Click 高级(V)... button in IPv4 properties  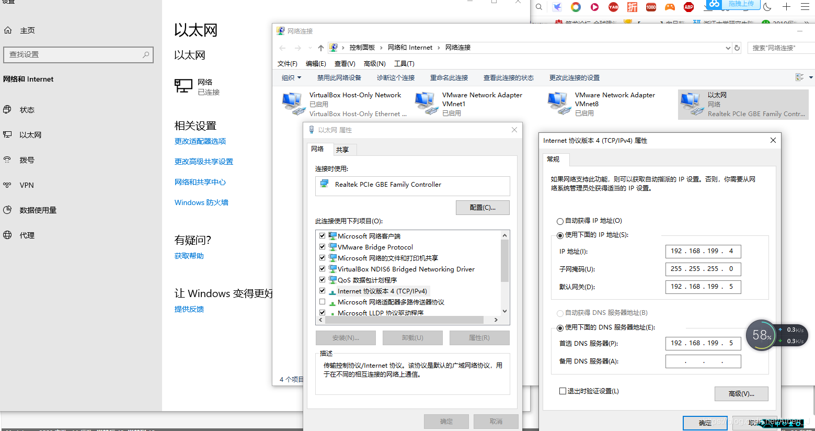tap(741, 394)
